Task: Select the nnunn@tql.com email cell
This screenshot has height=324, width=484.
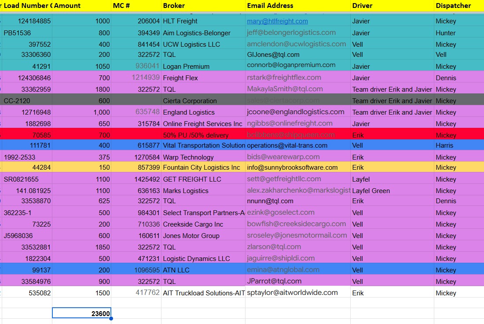Action: tap(298, 201)
